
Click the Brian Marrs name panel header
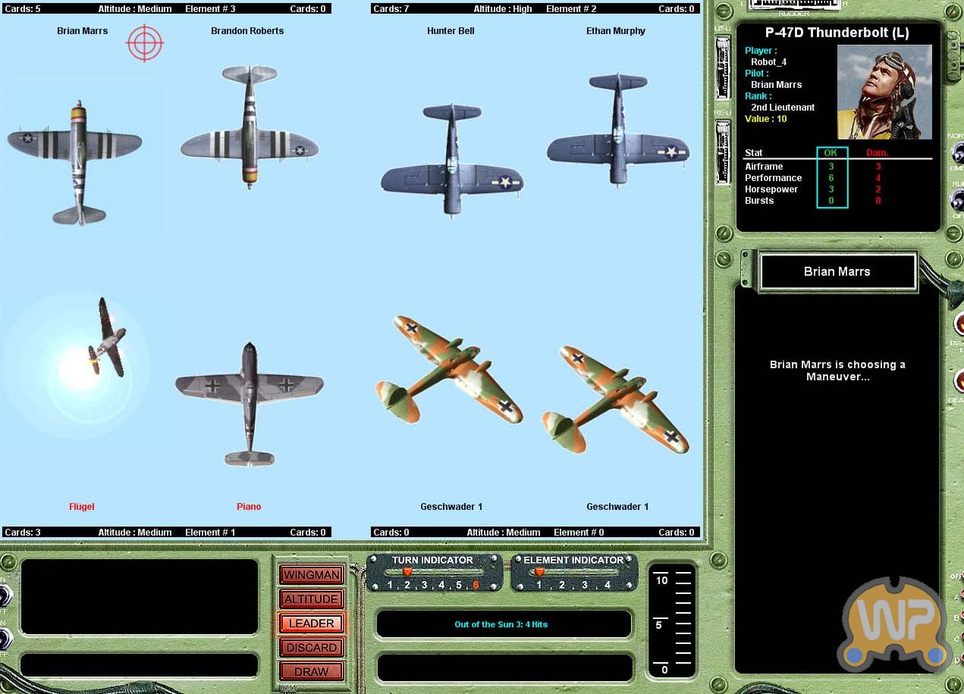[x=837, y=271]
